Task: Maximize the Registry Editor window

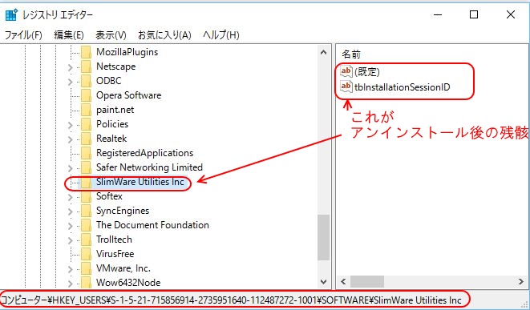Action: coord(474,14)
